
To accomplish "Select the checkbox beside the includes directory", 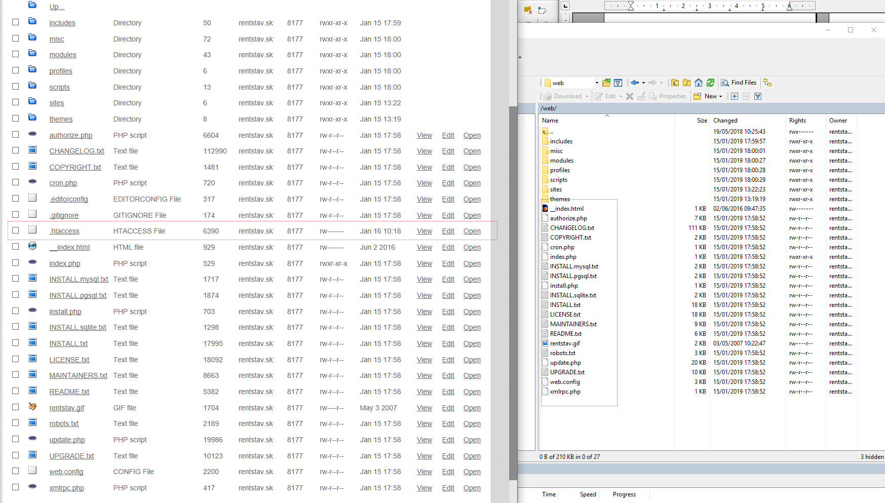I will [16, 22].
